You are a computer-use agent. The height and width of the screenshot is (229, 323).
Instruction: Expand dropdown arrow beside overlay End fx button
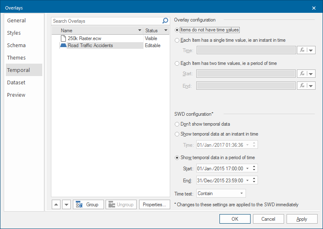click(311, 86)
